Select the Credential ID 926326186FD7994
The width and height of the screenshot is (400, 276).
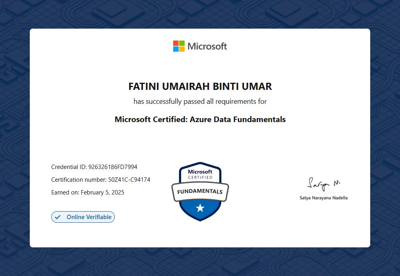point(94,167)
